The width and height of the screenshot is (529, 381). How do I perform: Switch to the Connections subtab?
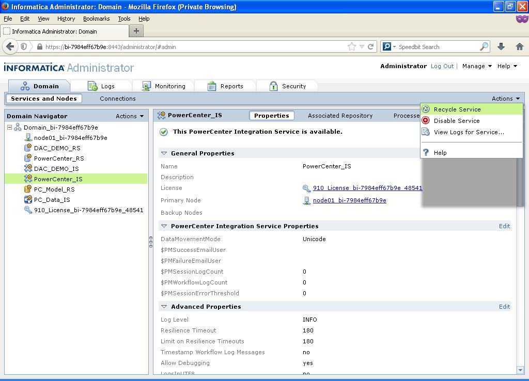pyautogui.click(x=117, y=98)
